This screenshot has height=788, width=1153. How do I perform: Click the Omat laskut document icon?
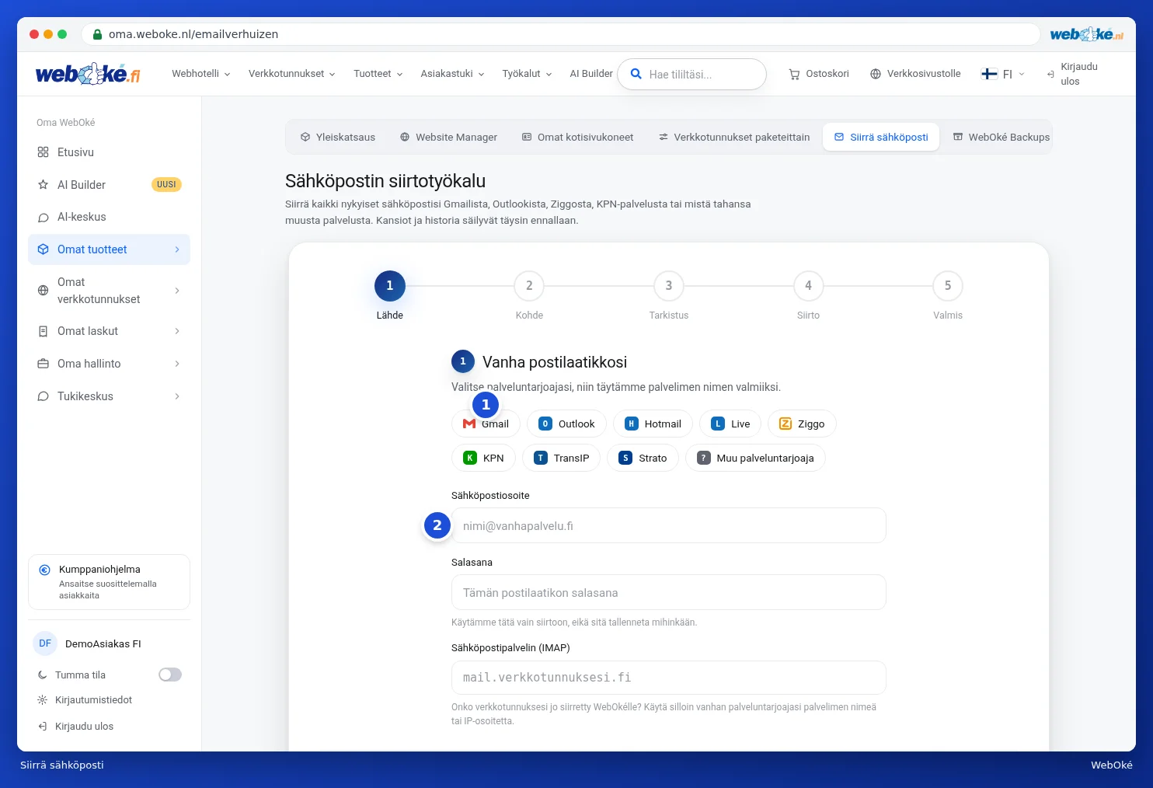click(44, 331)
